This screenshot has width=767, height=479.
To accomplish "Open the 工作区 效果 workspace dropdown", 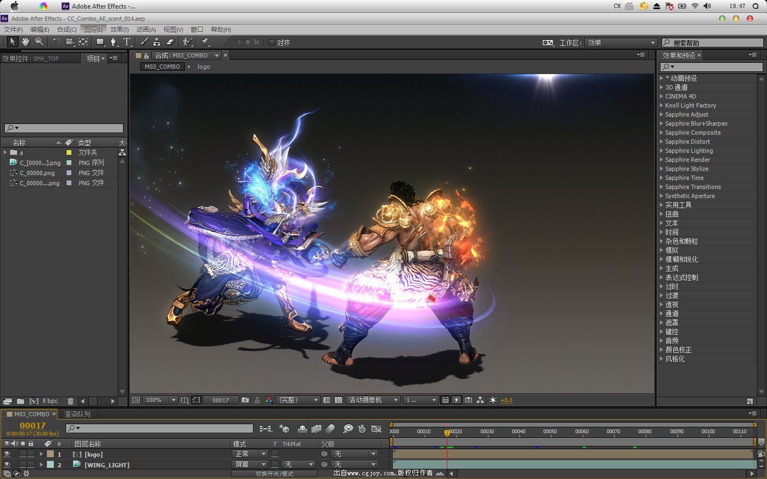I will 621,43.
